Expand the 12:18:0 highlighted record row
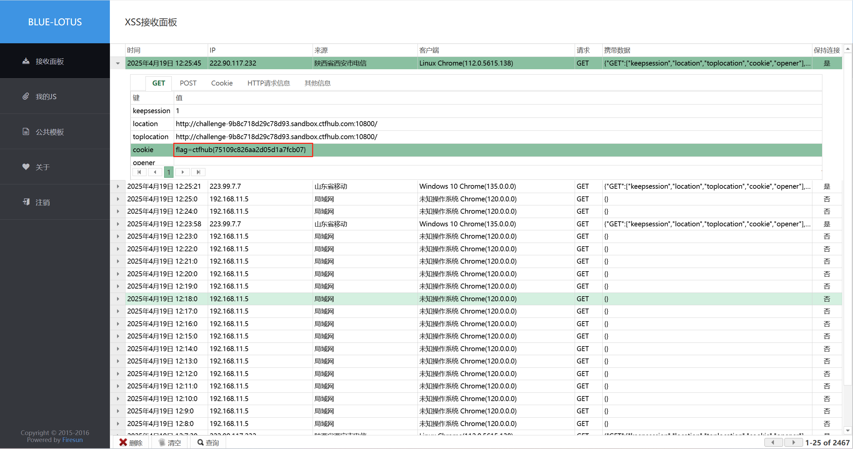The width and height of the screenshot is (853, 449). pyautogui.click(x=118, y=299)
